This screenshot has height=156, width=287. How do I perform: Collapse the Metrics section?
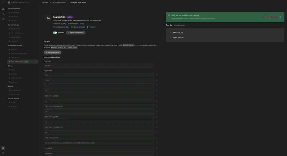(11, 86)
